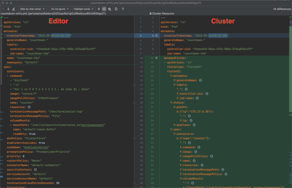Screen dimensions: 292x188
Task: Open the Do not ignore dropdown
Action: click(60, 9)
